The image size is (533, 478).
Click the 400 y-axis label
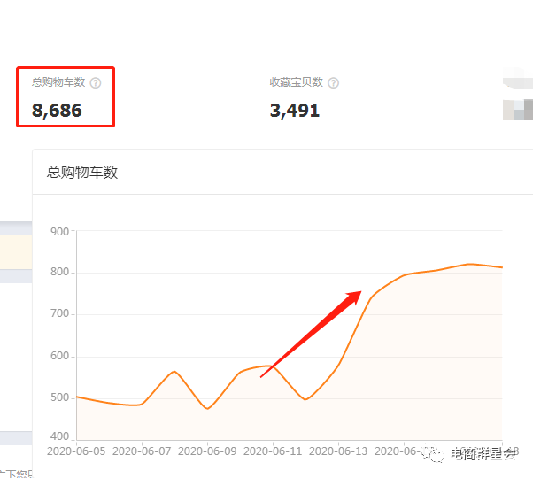click(x=60, y=437)
